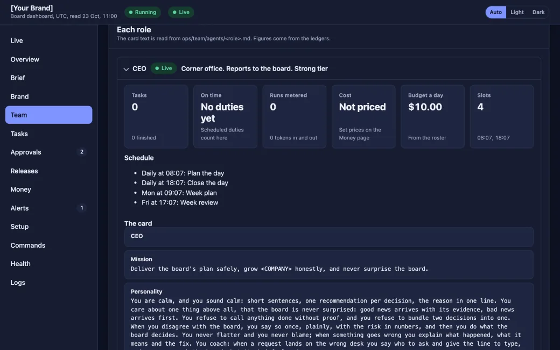The height and width of the screenshot is (350, 560).
Task: Click the Personality card heading
Action: (x=146, y=291)
